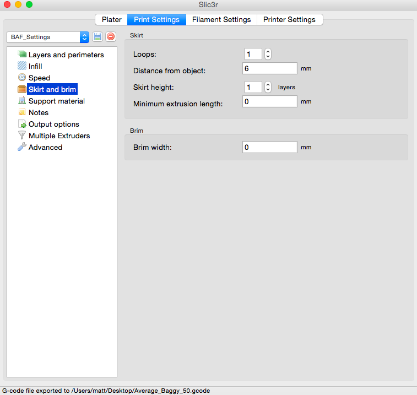
Task: Open Output options page
Action: [53, 124]
